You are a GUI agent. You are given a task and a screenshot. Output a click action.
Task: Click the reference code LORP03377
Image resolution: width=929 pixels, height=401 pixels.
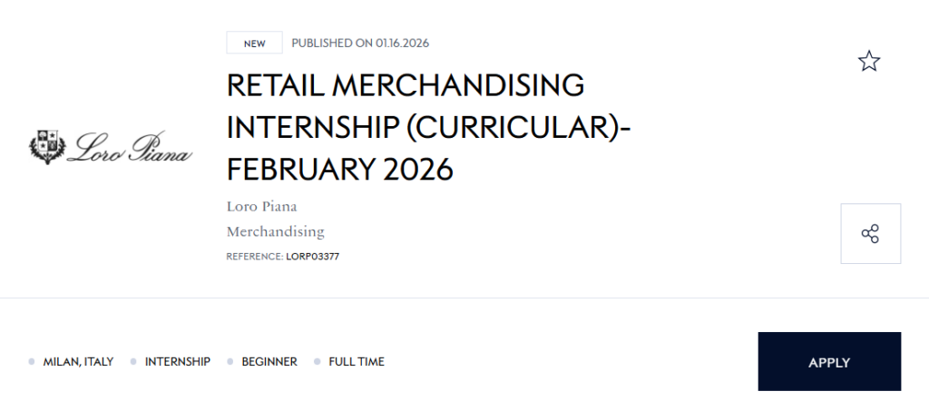point(313,257)
